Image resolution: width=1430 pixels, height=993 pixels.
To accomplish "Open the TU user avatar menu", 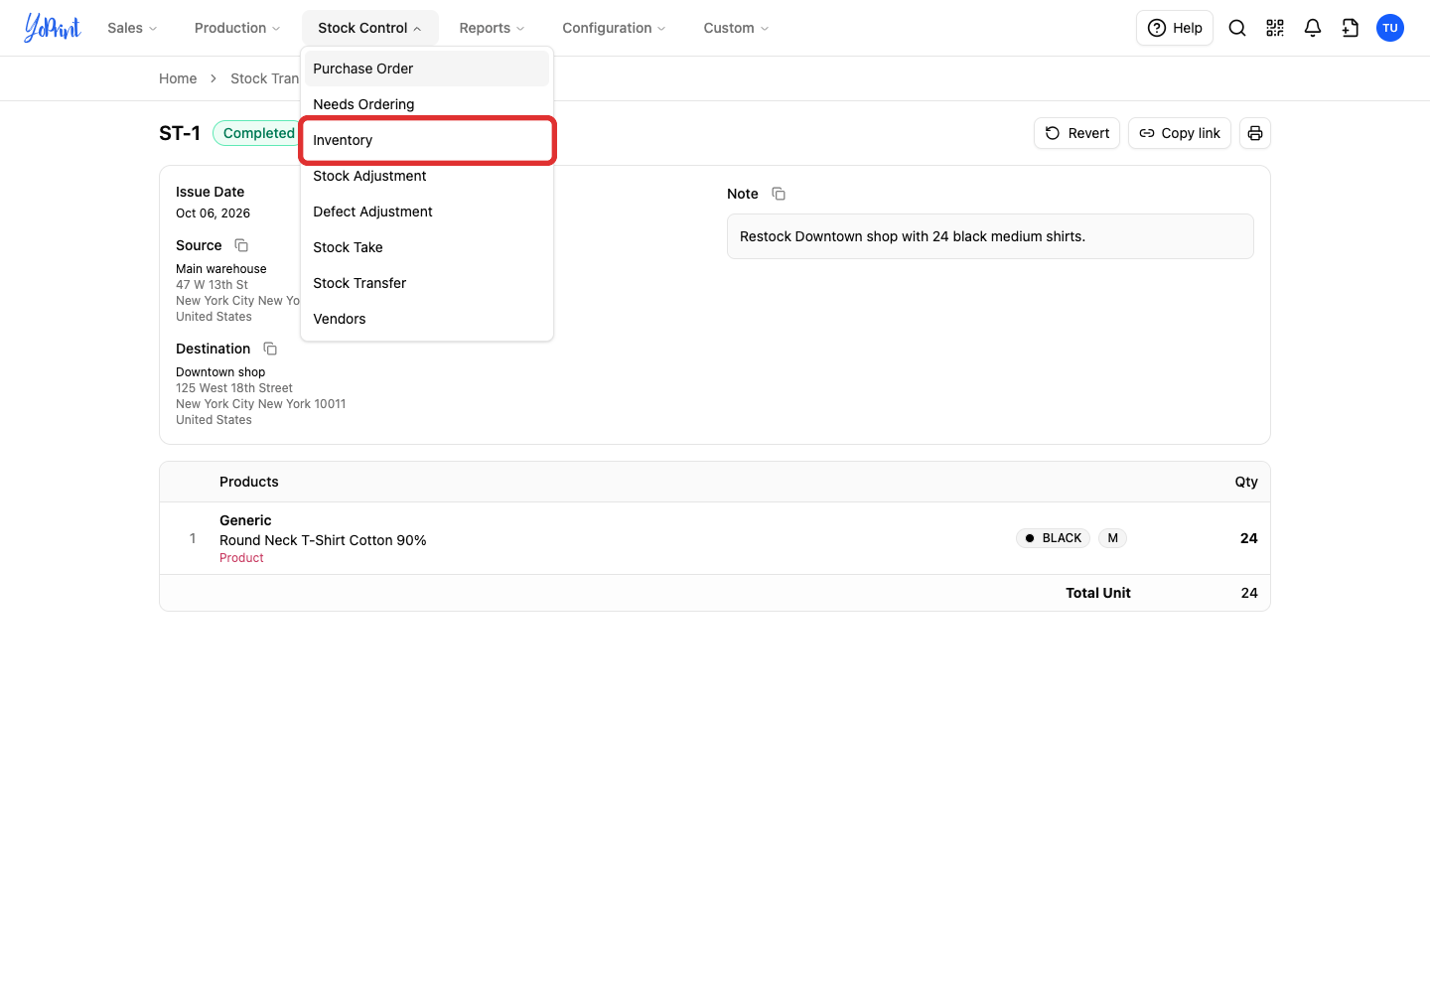I will 1390,28.
